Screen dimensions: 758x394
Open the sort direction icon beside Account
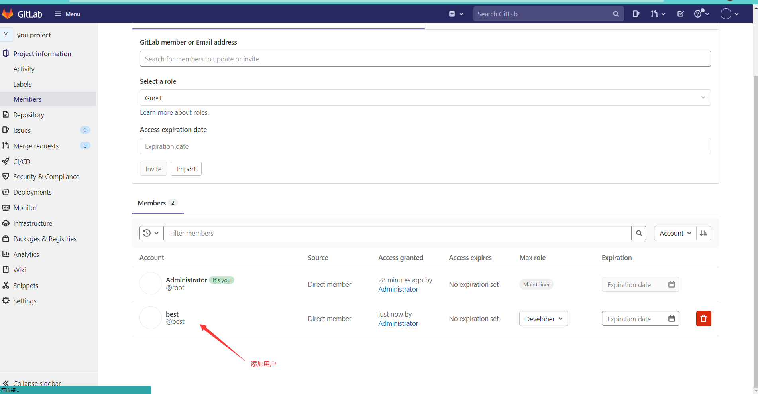click(703, 233)
